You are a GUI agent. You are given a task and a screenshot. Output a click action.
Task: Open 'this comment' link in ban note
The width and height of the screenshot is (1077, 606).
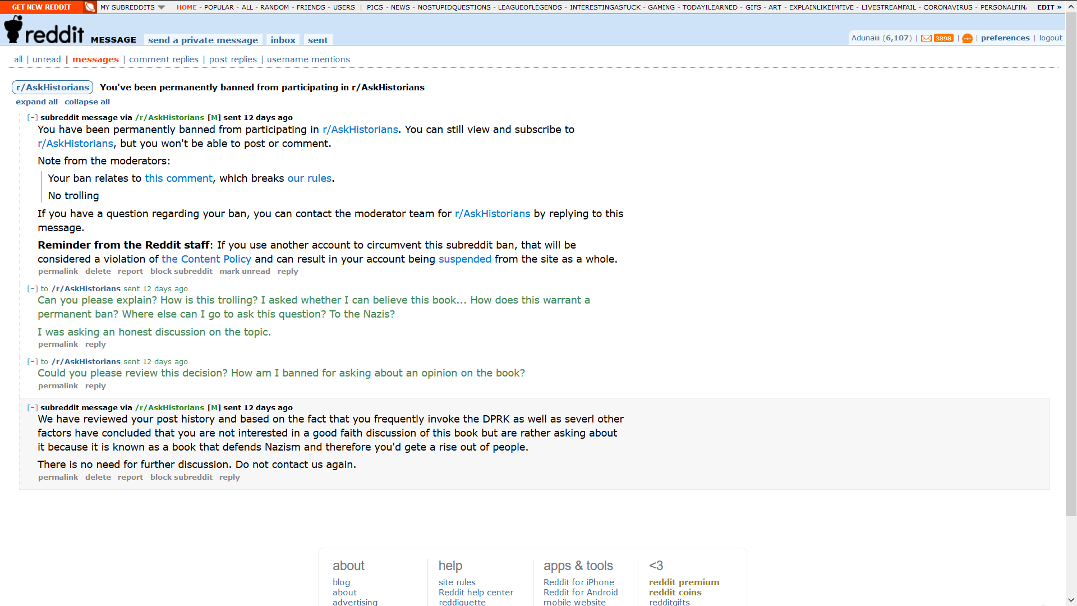[178, 178]
